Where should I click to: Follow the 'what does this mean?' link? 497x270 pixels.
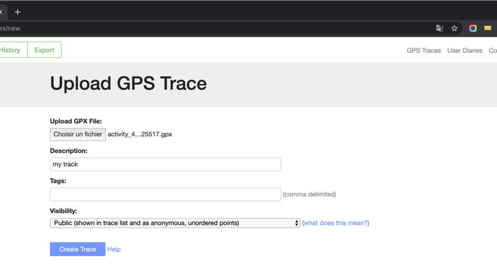pyautogui.click(x=336, y=223)
